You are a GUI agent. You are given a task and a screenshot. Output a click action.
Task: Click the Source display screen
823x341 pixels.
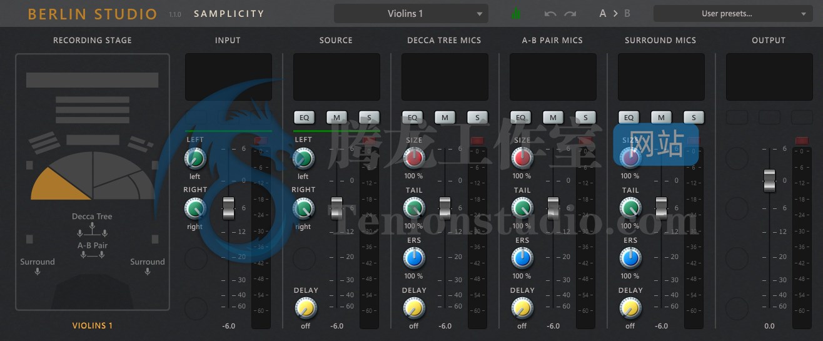[336, 77]
